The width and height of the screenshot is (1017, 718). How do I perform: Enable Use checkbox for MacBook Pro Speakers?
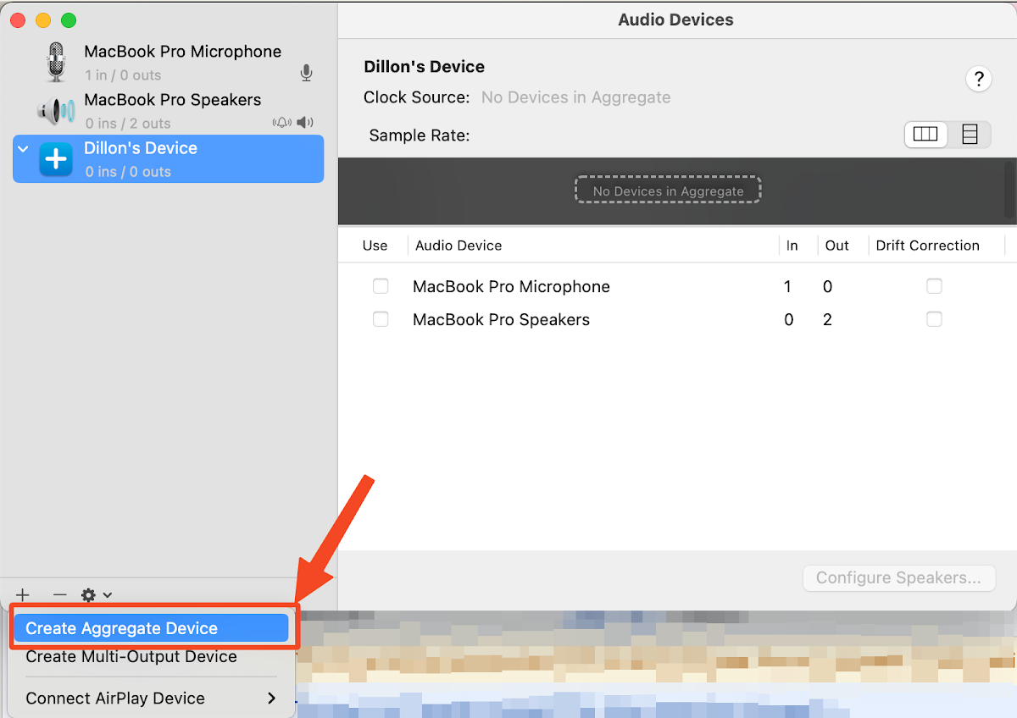coord(381,319)
